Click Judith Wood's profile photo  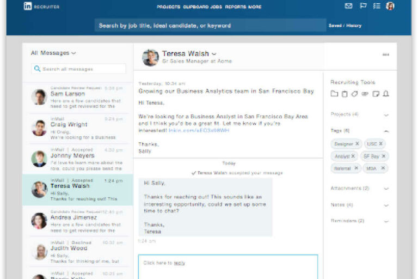40,252
